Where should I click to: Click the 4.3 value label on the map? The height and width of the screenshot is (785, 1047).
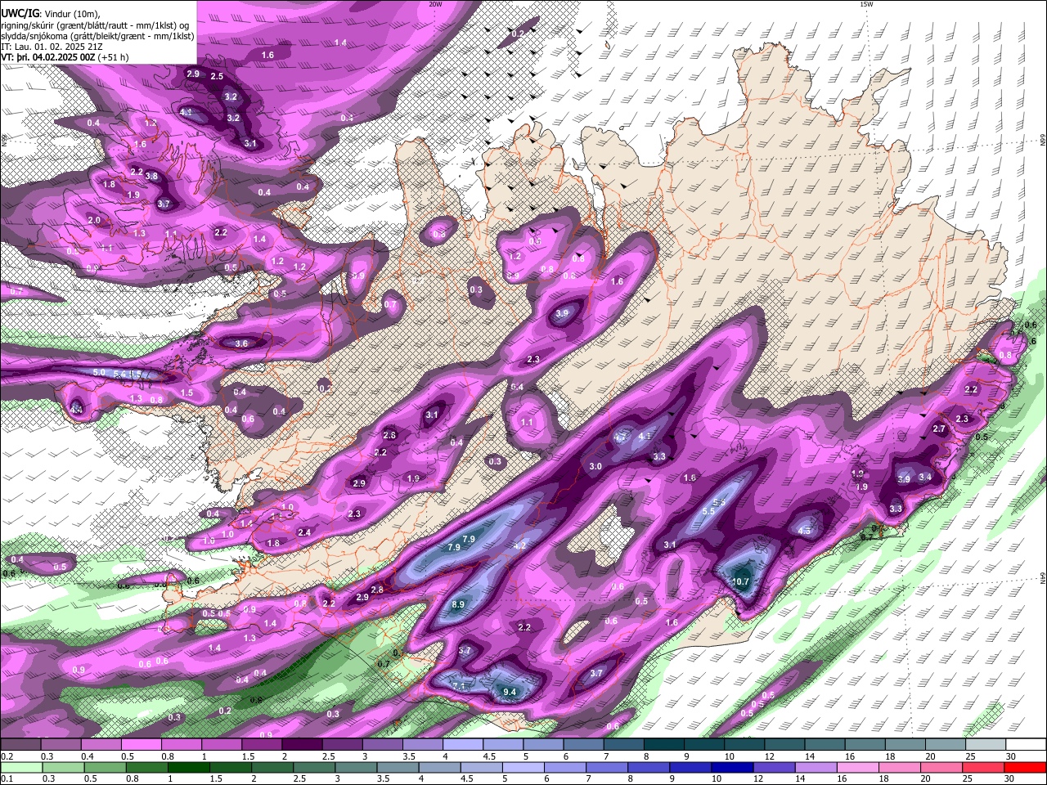pos(804,531)
